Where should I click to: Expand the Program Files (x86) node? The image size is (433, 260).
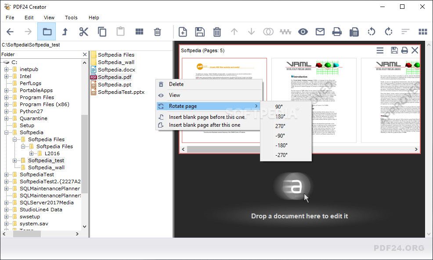(6, 104)
